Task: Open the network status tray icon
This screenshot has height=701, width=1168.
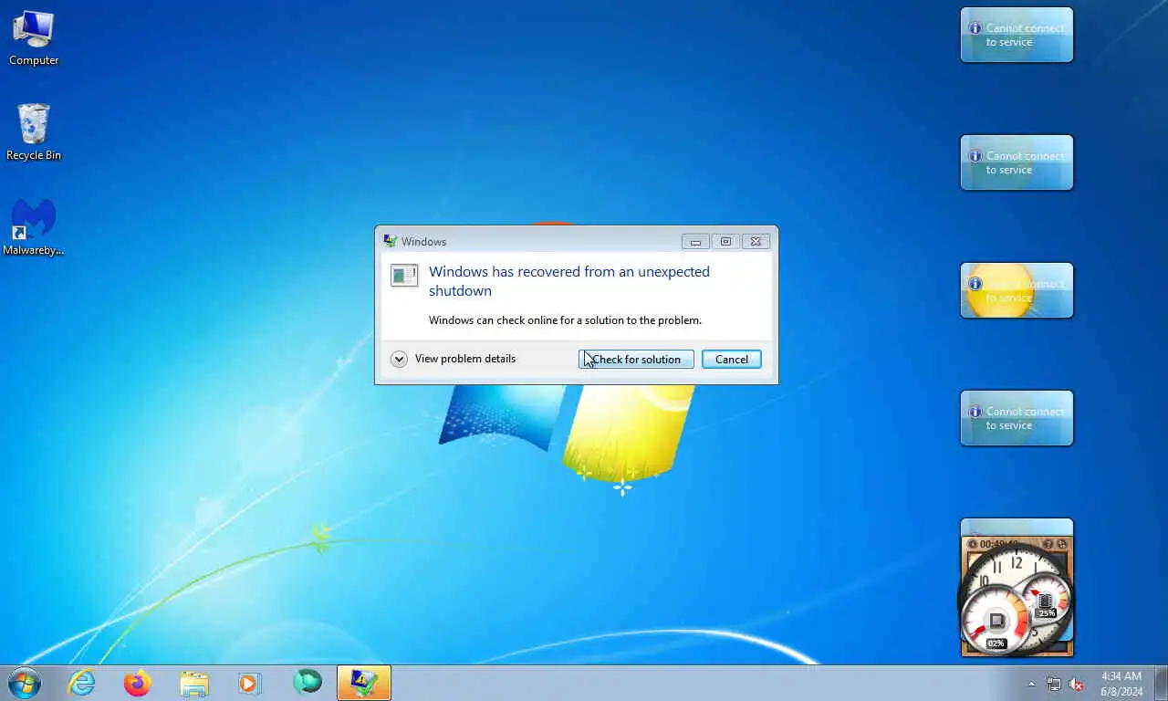Action: pyautogui.click(x=1054, y=684)
